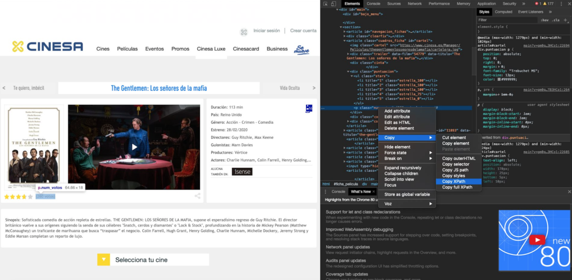Open the Películas navigation link
This screenshot has height=280, width=572.
[127, 49]
